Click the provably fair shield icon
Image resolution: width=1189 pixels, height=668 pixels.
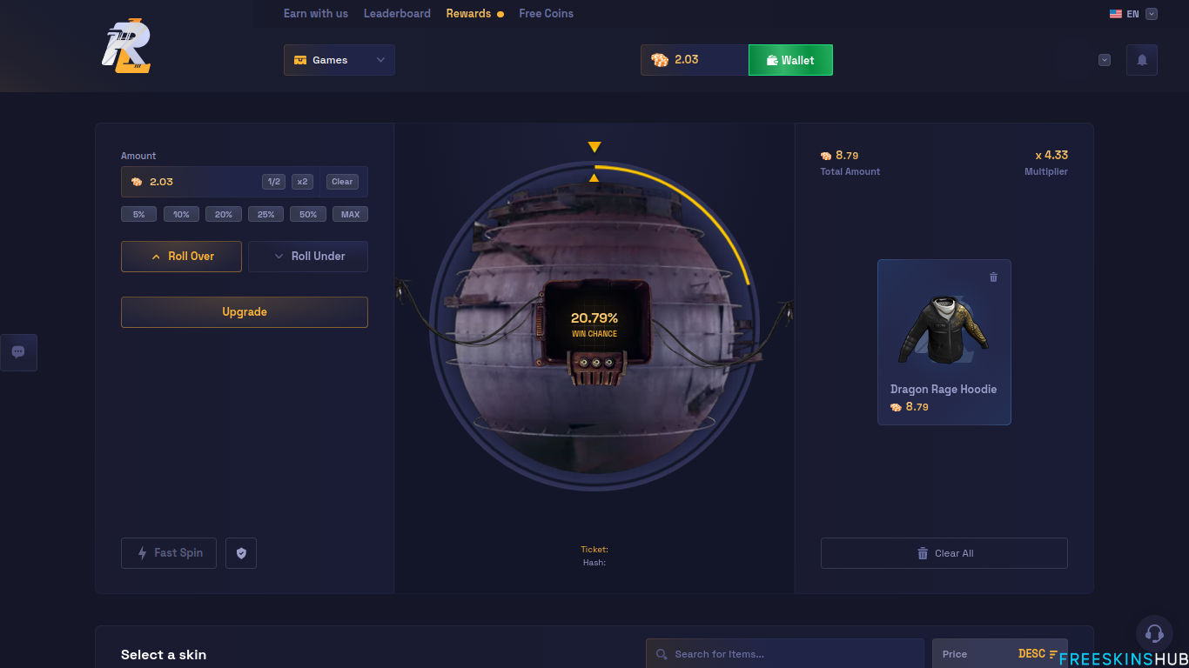click(241, 553)
